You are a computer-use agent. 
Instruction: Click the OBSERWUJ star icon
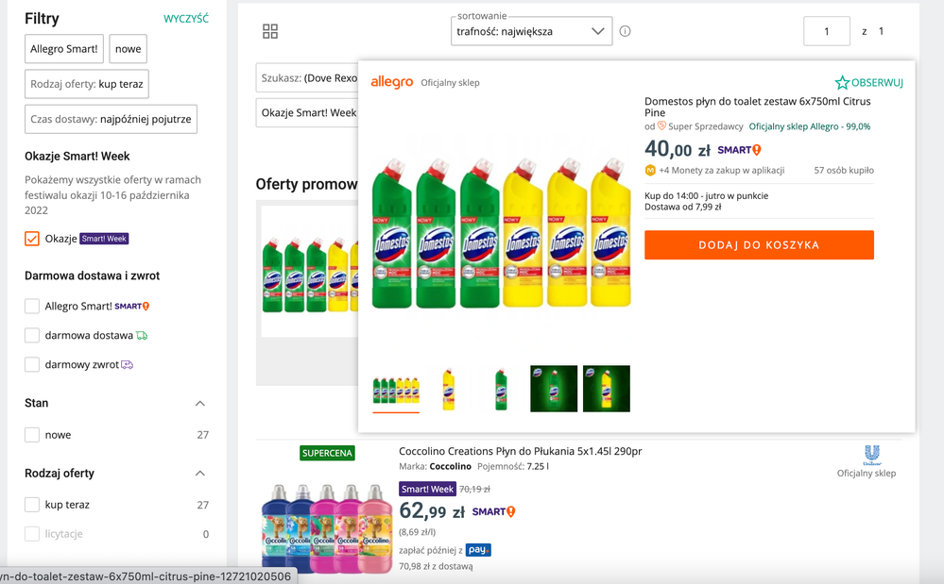point(842,83)
